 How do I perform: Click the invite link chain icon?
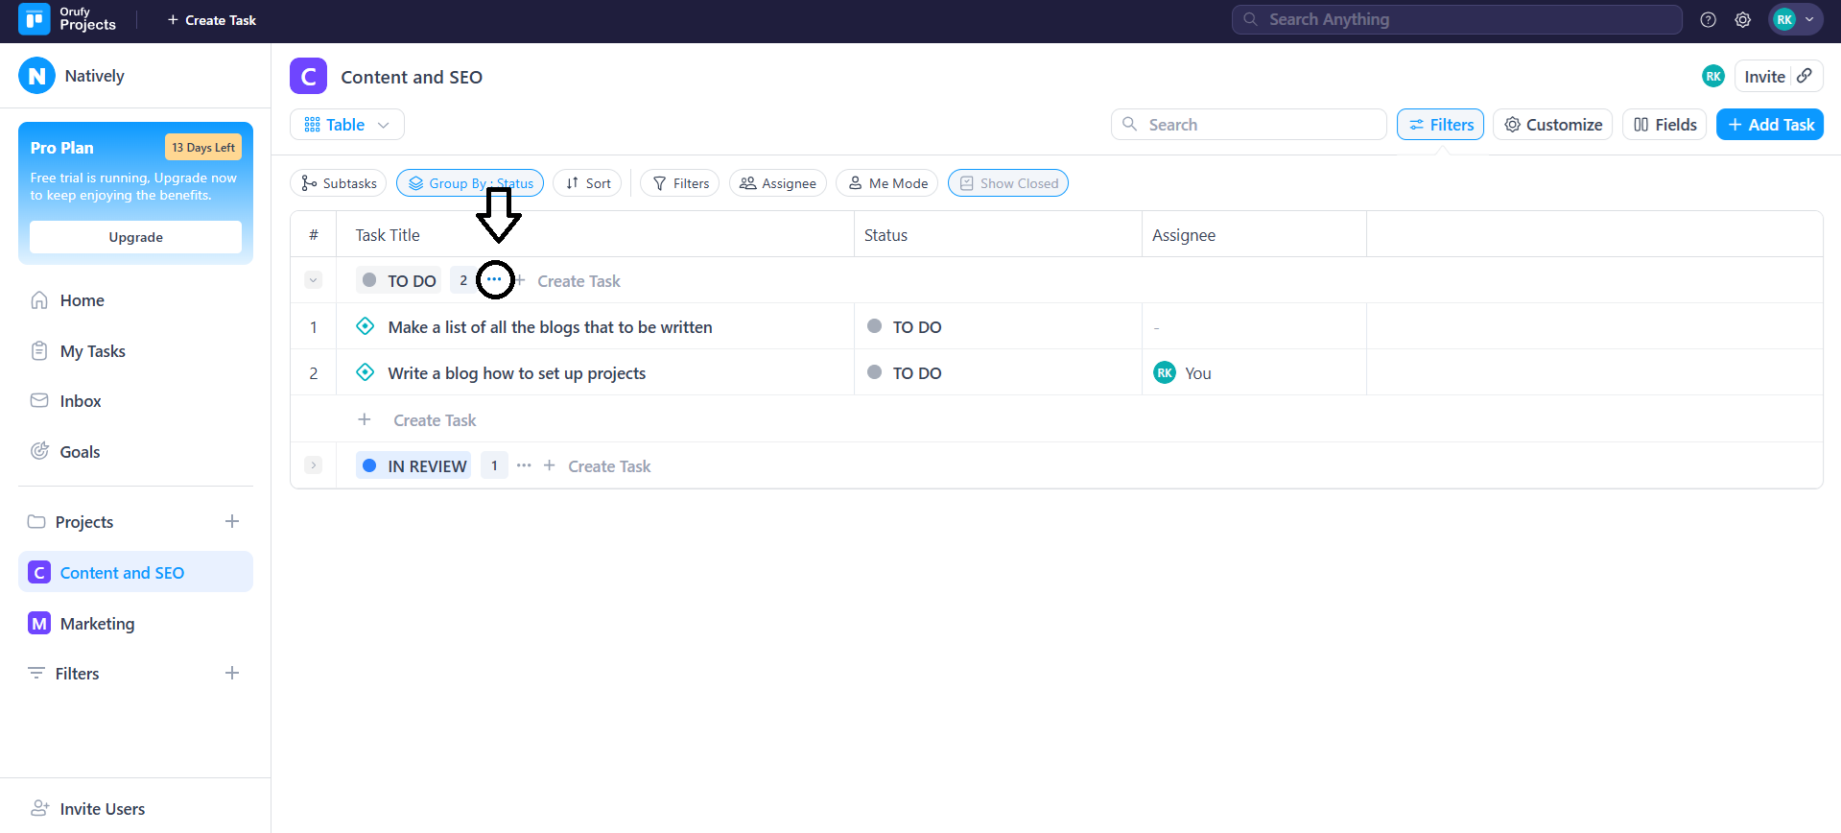point(1805,76)
